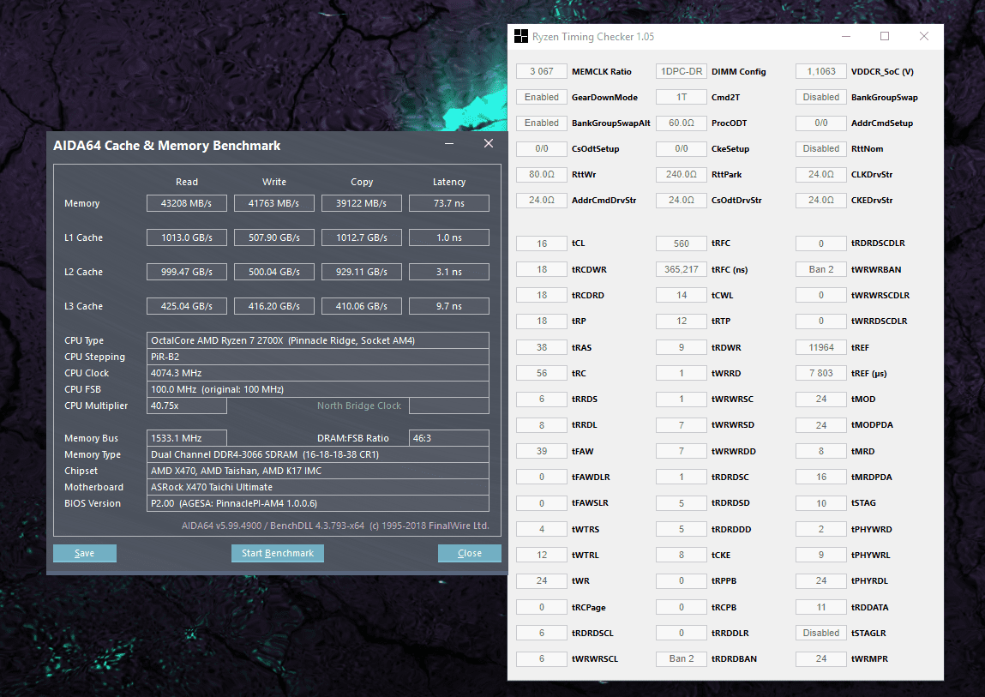Click the tRFC (ns) value 365,217
This screenshot has height=697, width=985.
point(682,269)
